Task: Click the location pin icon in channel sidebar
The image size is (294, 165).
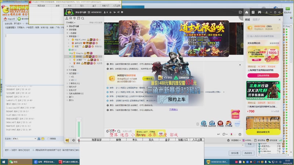Action: 75,18
